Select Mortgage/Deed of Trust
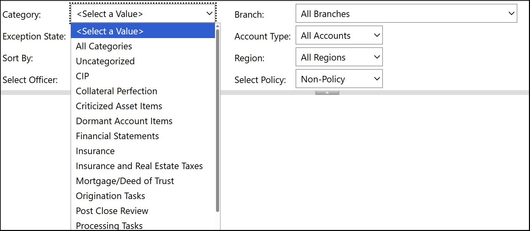The image size is (530, 231). [x=125, y=181]
